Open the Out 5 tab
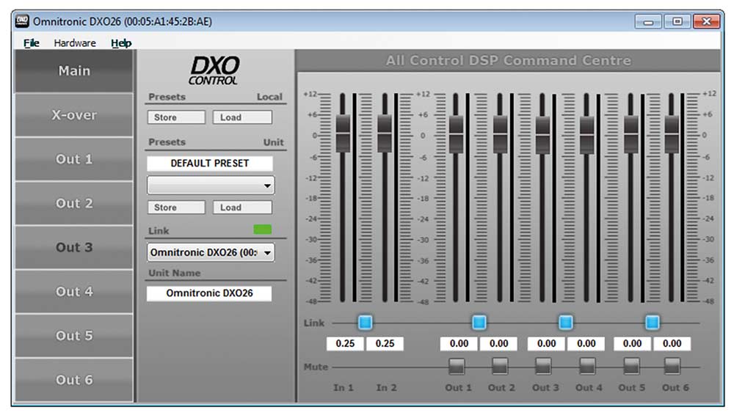Viewport: 734px width, 418px height. pyautogui.click(x=74, y=336)
